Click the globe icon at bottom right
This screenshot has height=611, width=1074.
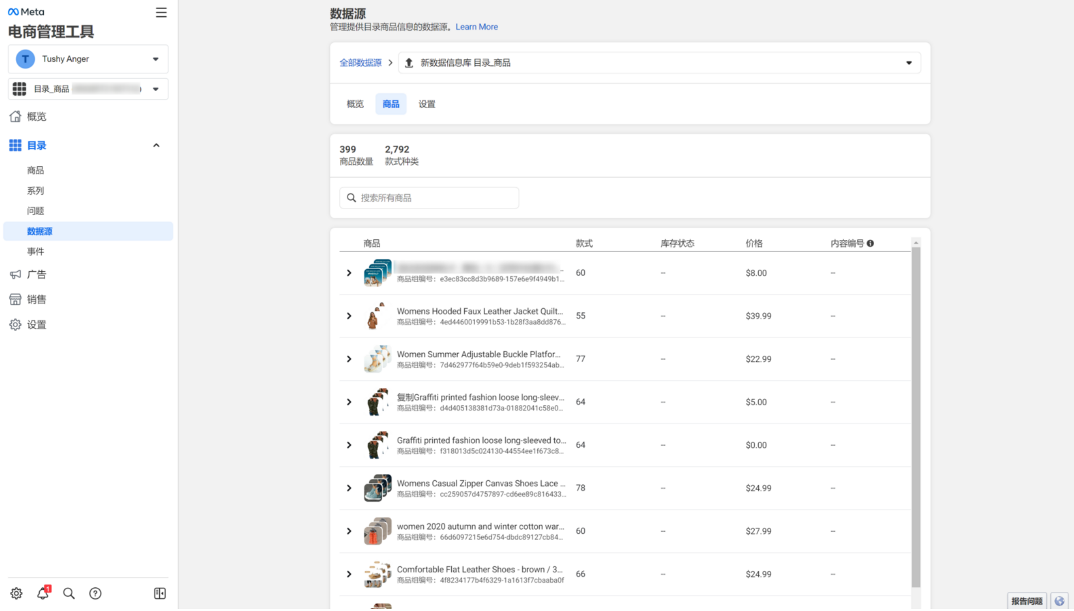[1059, 601]
